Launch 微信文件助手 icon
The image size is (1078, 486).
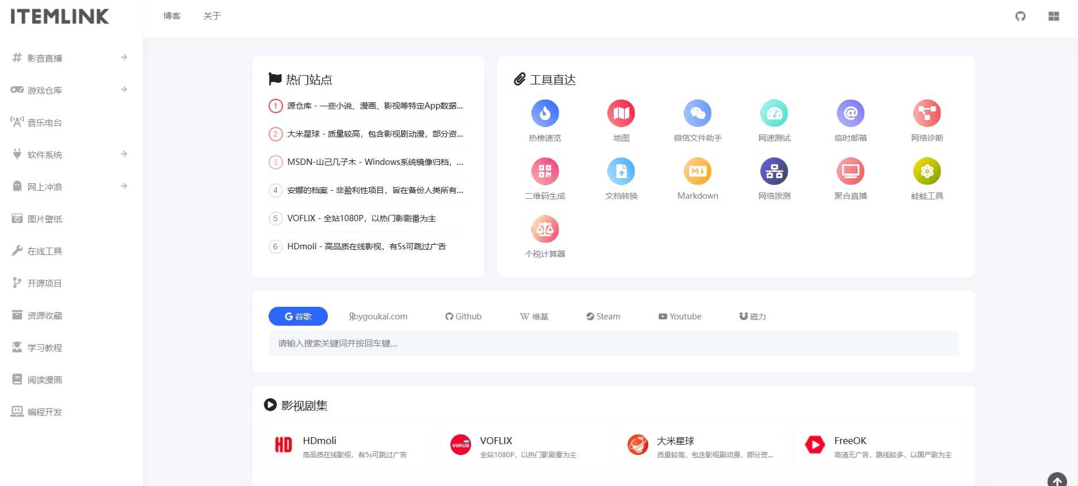(x=698, y=113)
